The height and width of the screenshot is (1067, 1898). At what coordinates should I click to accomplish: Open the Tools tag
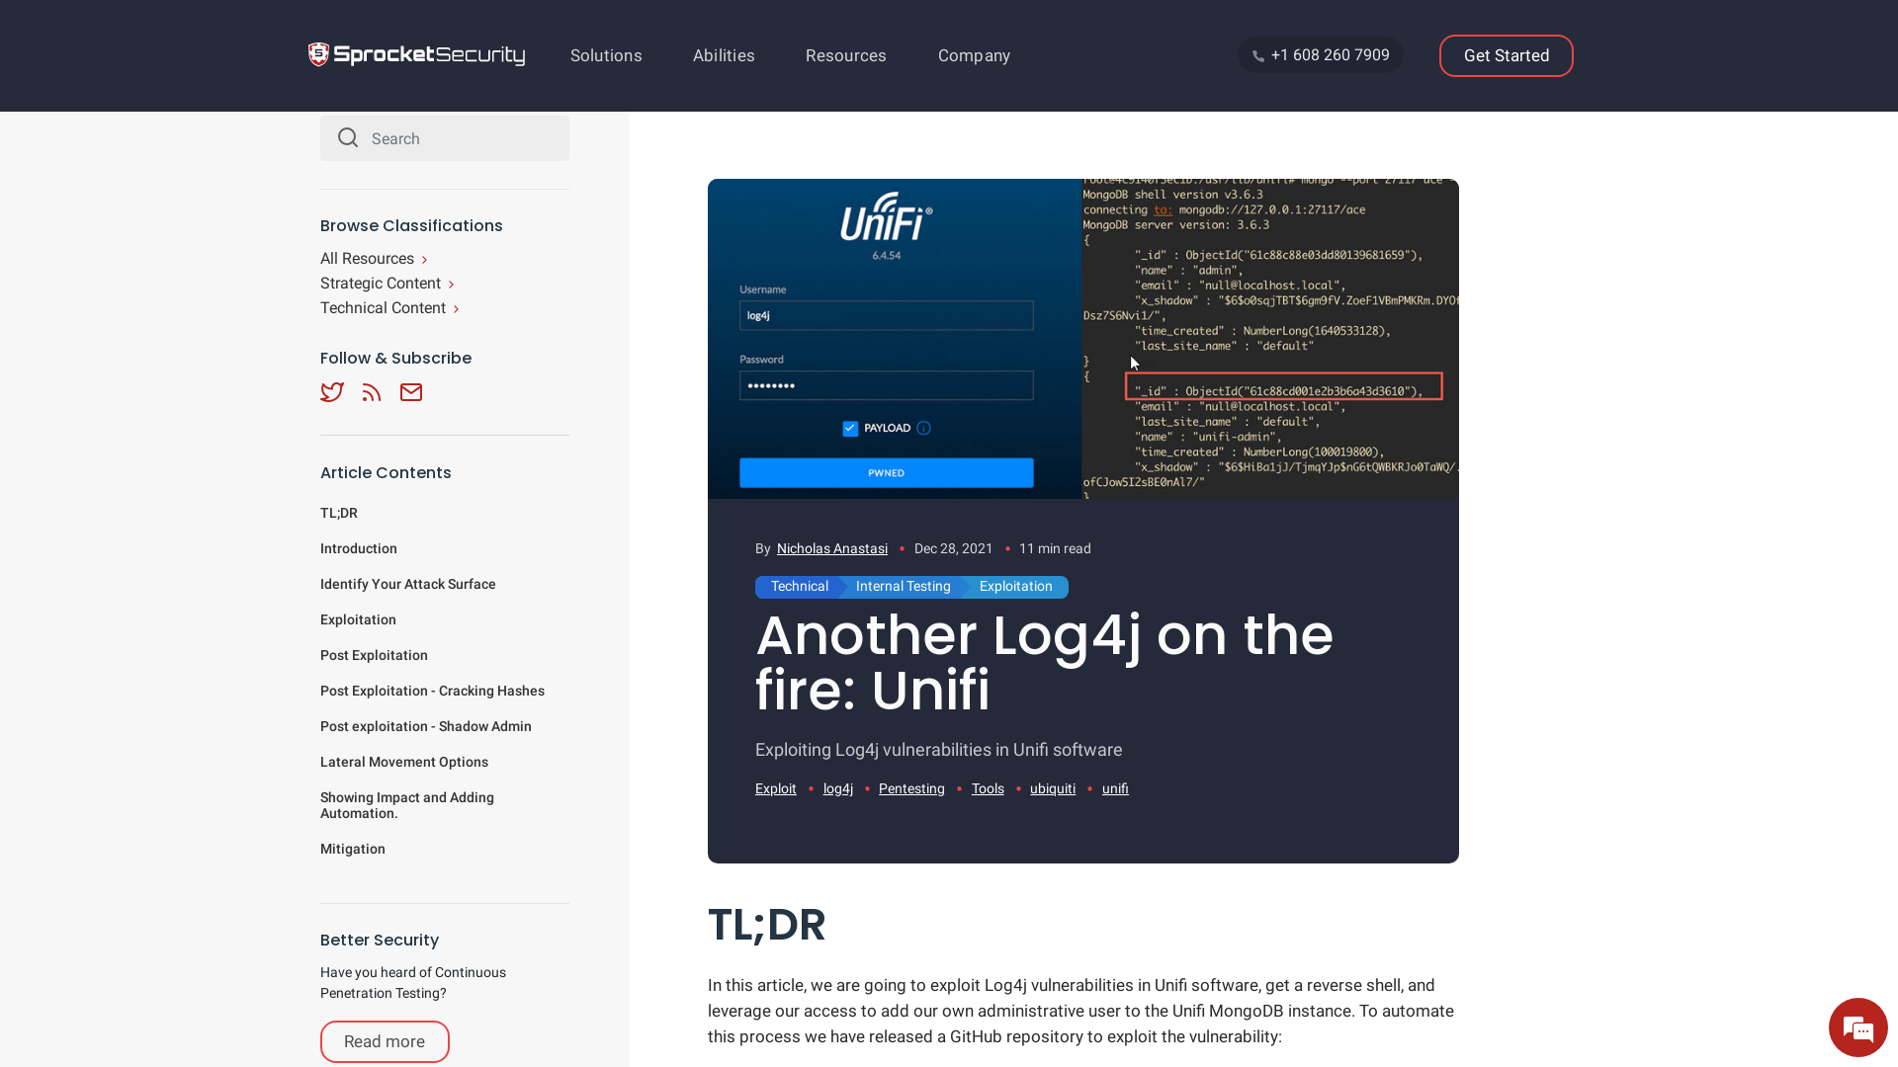click(x=988, y=788)
